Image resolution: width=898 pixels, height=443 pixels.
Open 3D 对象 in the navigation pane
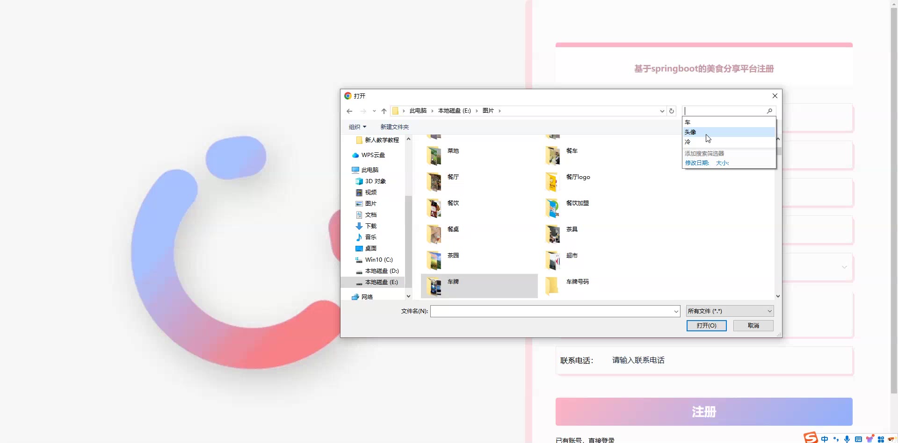[370, 181]
